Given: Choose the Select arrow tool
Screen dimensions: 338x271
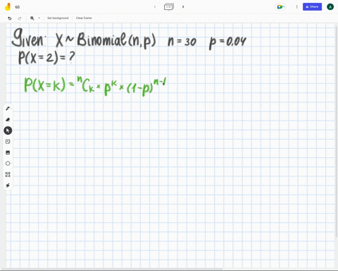Looking at the screenshot, I should pos(8,131).
